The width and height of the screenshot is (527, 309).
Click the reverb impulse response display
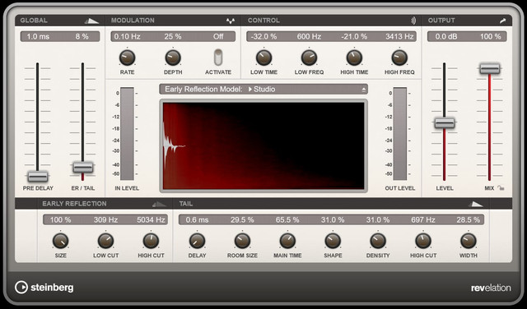tap(263, 146)
